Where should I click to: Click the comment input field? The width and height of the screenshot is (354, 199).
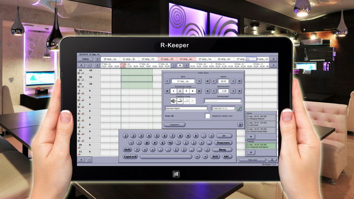point(222,101)
